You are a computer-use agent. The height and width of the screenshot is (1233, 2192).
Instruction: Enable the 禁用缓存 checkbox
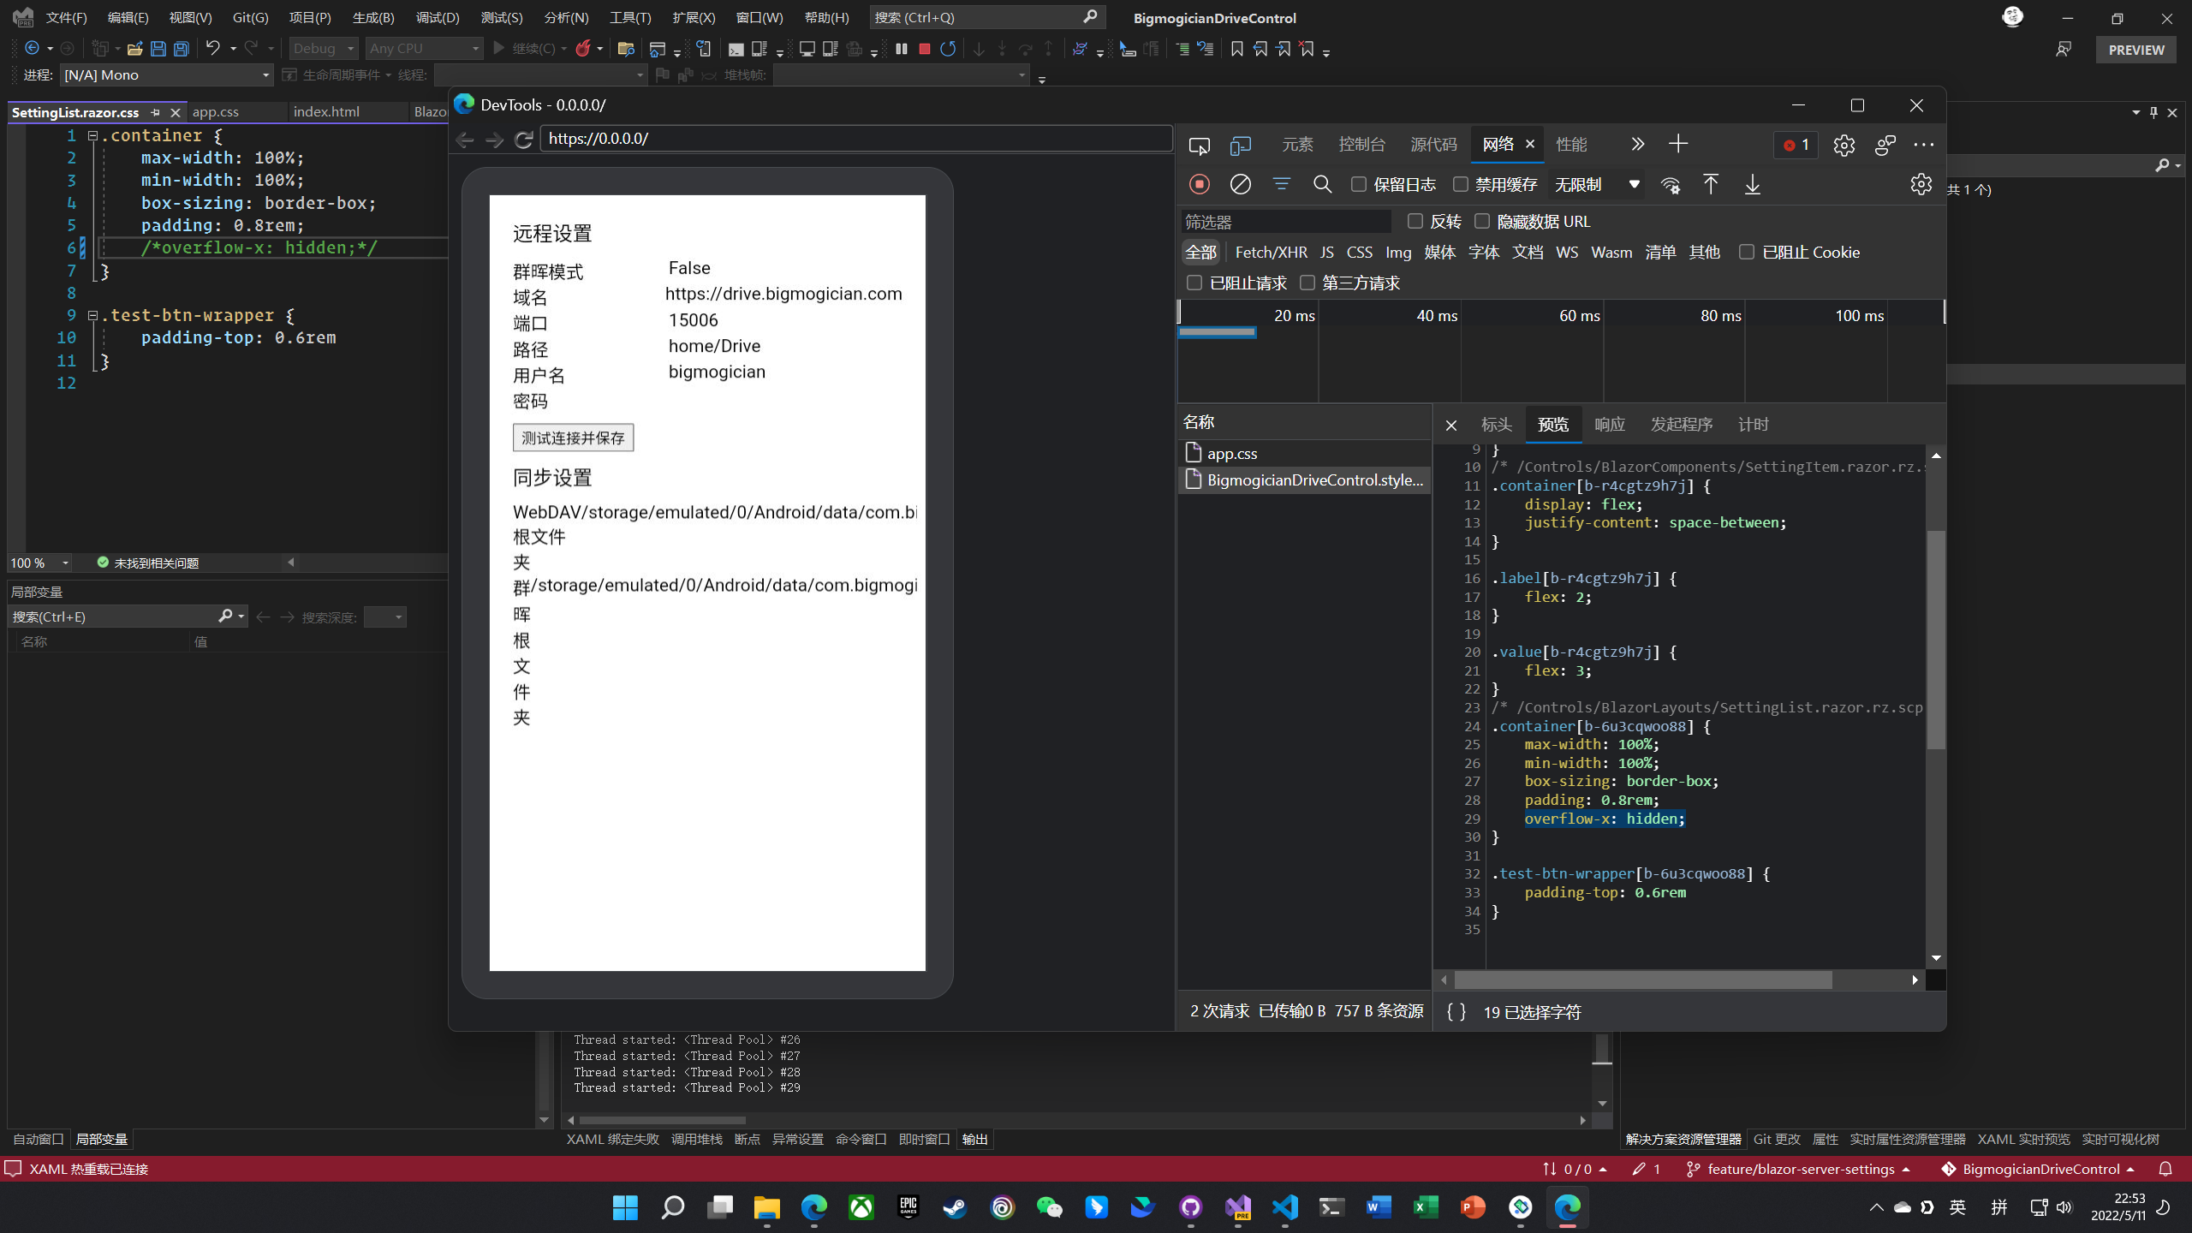[1460, 184]
